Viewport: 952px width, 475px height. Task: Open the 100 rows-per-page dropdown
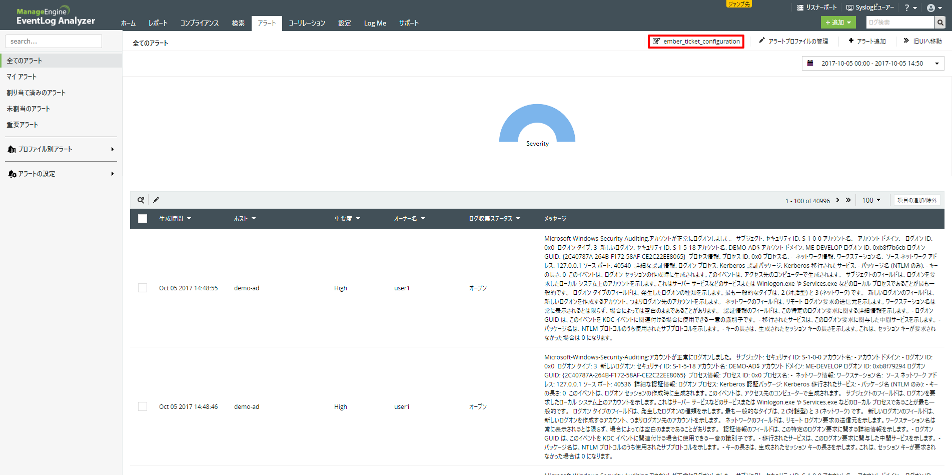pyautogui.click(x=871, y=200)
